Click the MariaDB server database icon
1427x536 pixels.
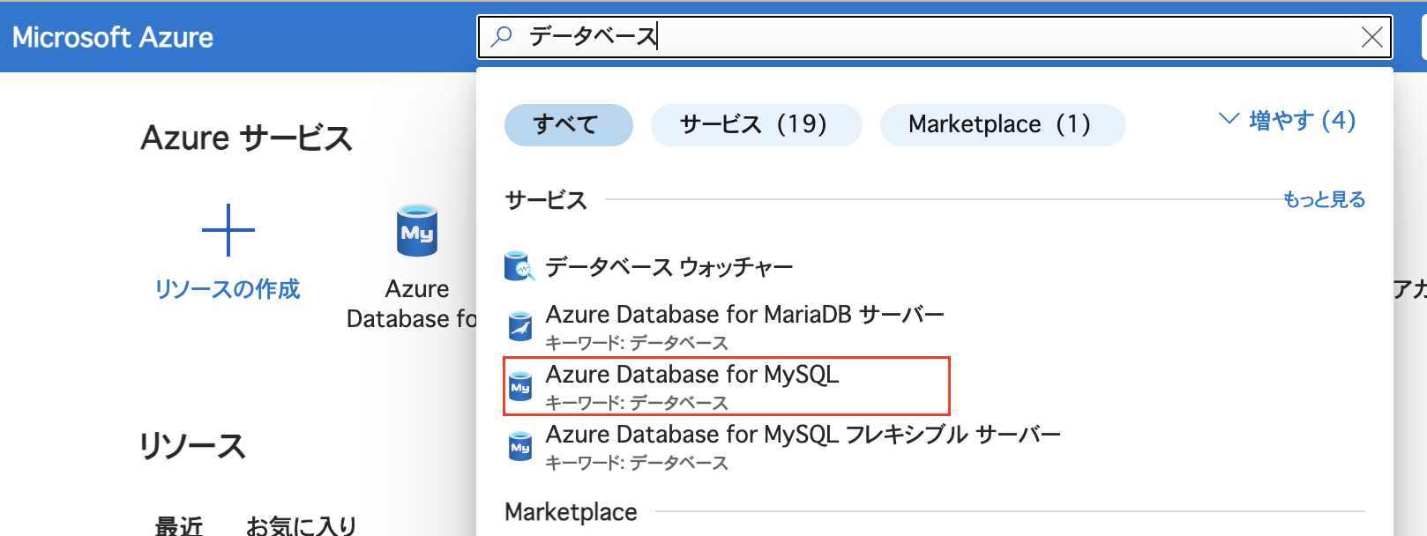point(520,326)
